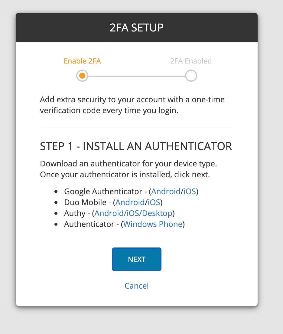The height and width of the screenshot is (334, 283).
Task: Select the "Enable 2FA" step label
Action: pos(82,61)
